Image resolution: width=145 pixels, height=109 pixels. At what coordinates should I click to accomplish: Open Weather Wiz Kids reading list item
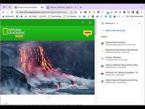121,51
